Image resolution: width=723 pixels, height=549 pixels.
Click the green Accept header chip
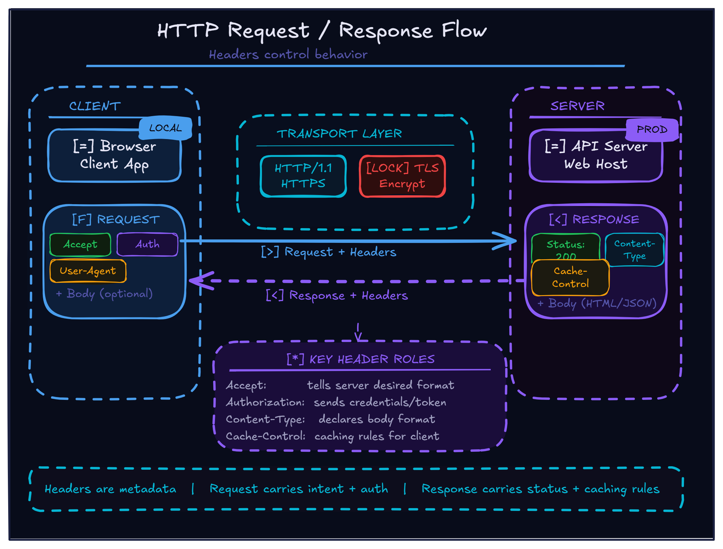pos(80,244)
